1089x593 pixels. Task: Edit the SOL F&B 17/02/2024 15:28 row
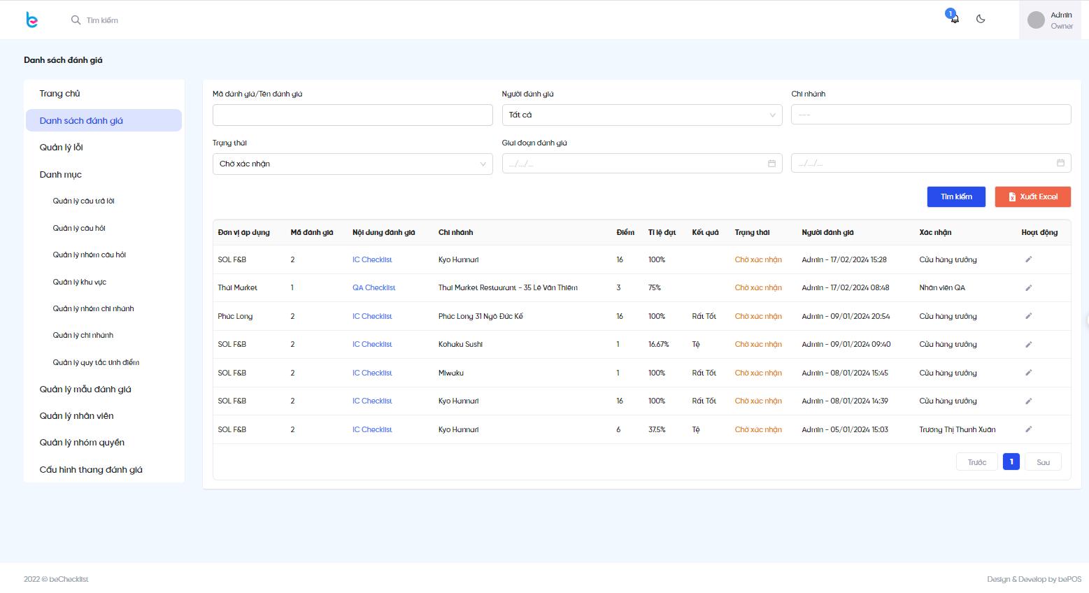coord(1029,259)
